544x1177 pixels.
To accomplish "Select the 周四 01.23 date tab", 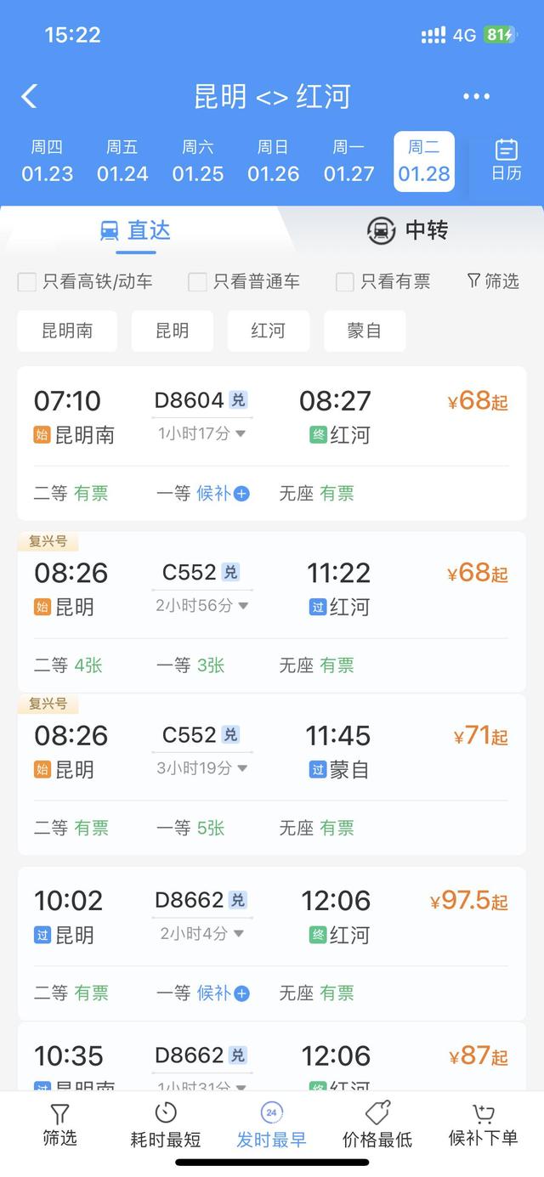I will pos(47,161).
